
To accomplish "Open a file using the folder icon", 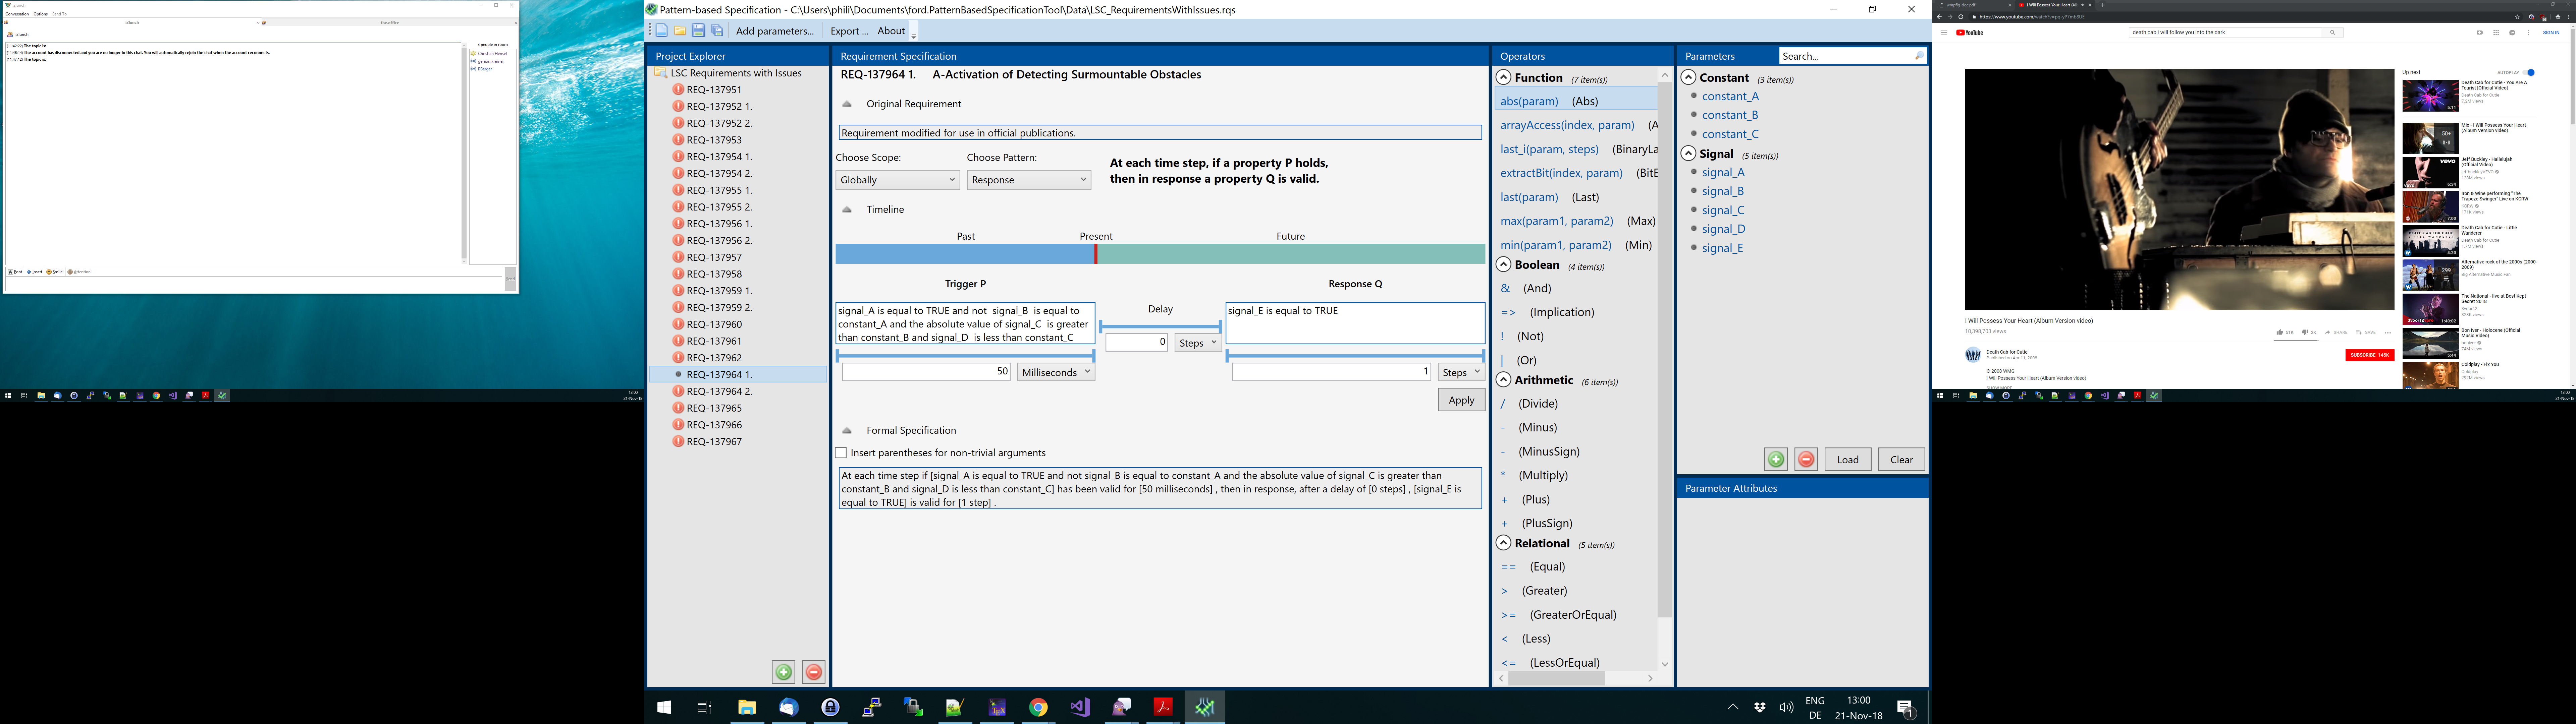I will point(680,31).
